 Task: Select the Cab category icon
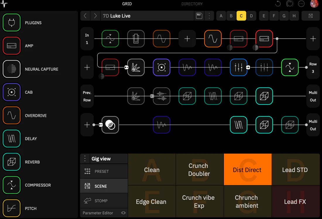[x=12, y=92]
